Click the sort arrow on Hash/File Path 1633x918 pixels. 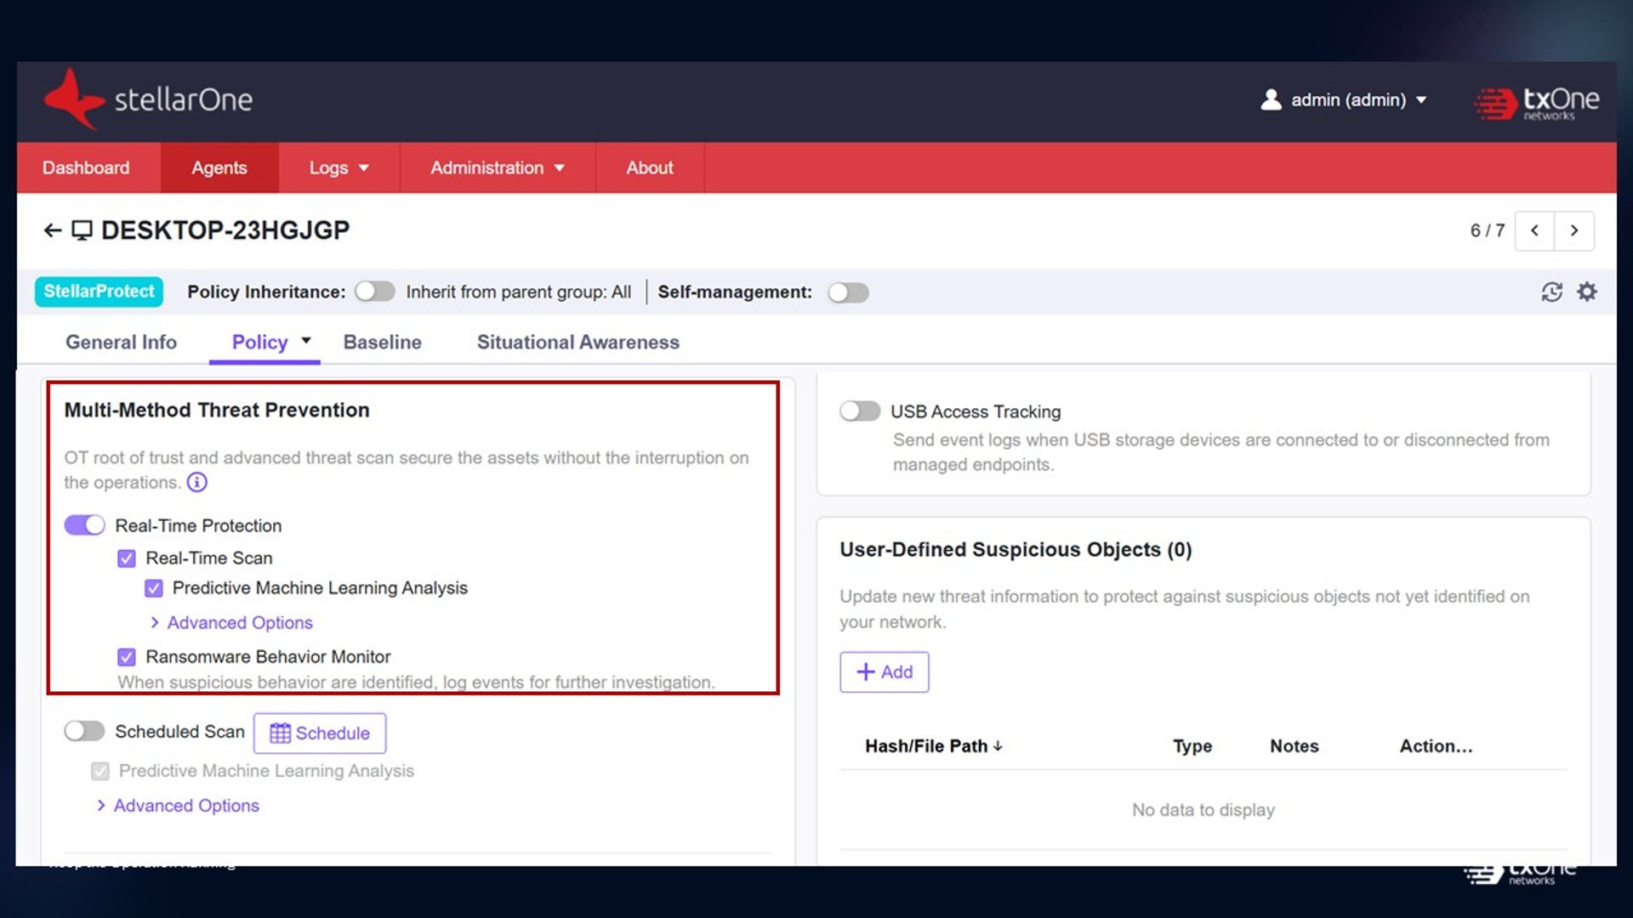998,746
